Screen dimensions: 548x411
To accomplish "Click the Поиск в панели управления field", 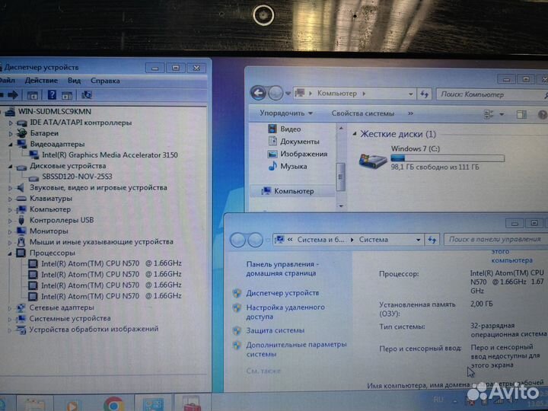I will 495,240.
